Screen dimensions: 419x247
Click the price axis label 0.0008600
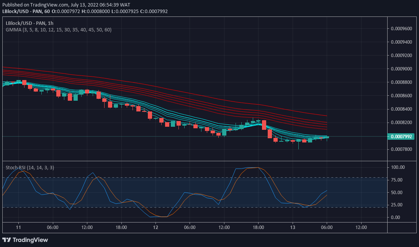pyautogui.click(x=401, y=96)
